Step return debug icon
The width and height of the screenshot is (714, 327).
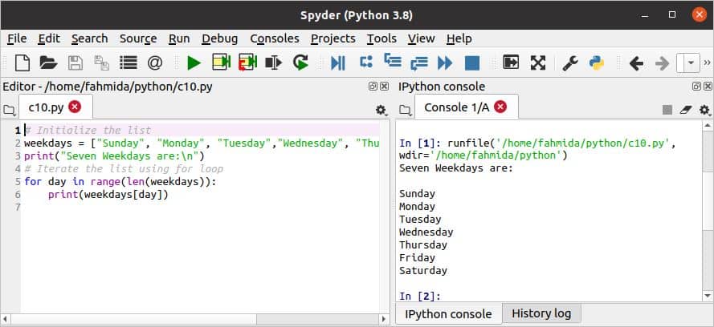point(419,63)
